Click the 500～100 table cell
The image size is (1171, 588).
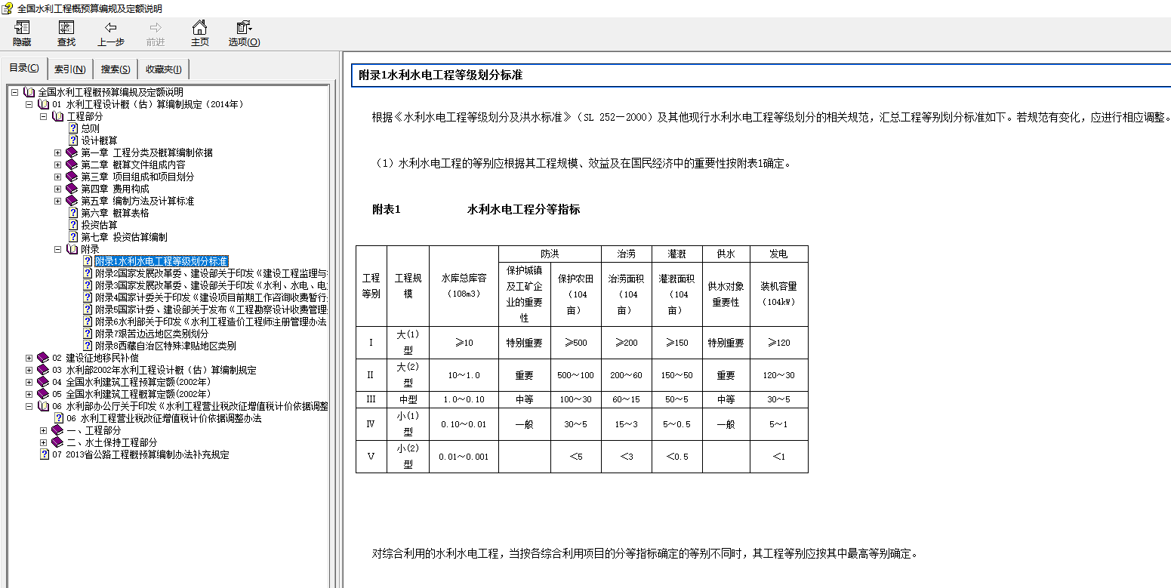click(x=575, y=375)
